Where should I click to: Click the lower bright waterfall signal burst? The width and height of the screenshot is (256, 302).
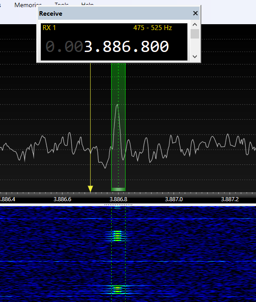(x=117, y=289)
